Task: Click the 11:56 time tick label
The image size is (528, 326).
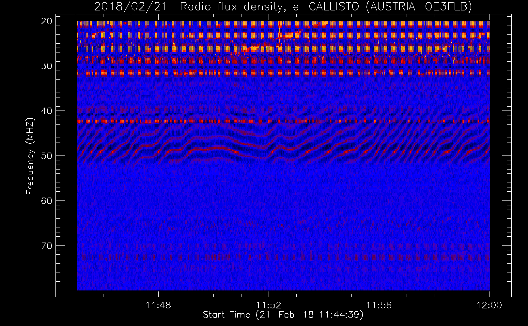Action: 379,305
